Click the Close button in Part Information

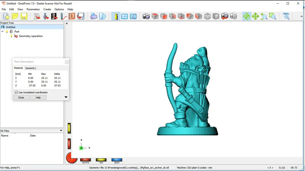point(21,98)
